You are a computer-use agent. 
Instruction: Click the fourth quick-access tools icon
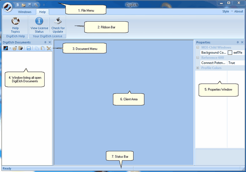36,5
